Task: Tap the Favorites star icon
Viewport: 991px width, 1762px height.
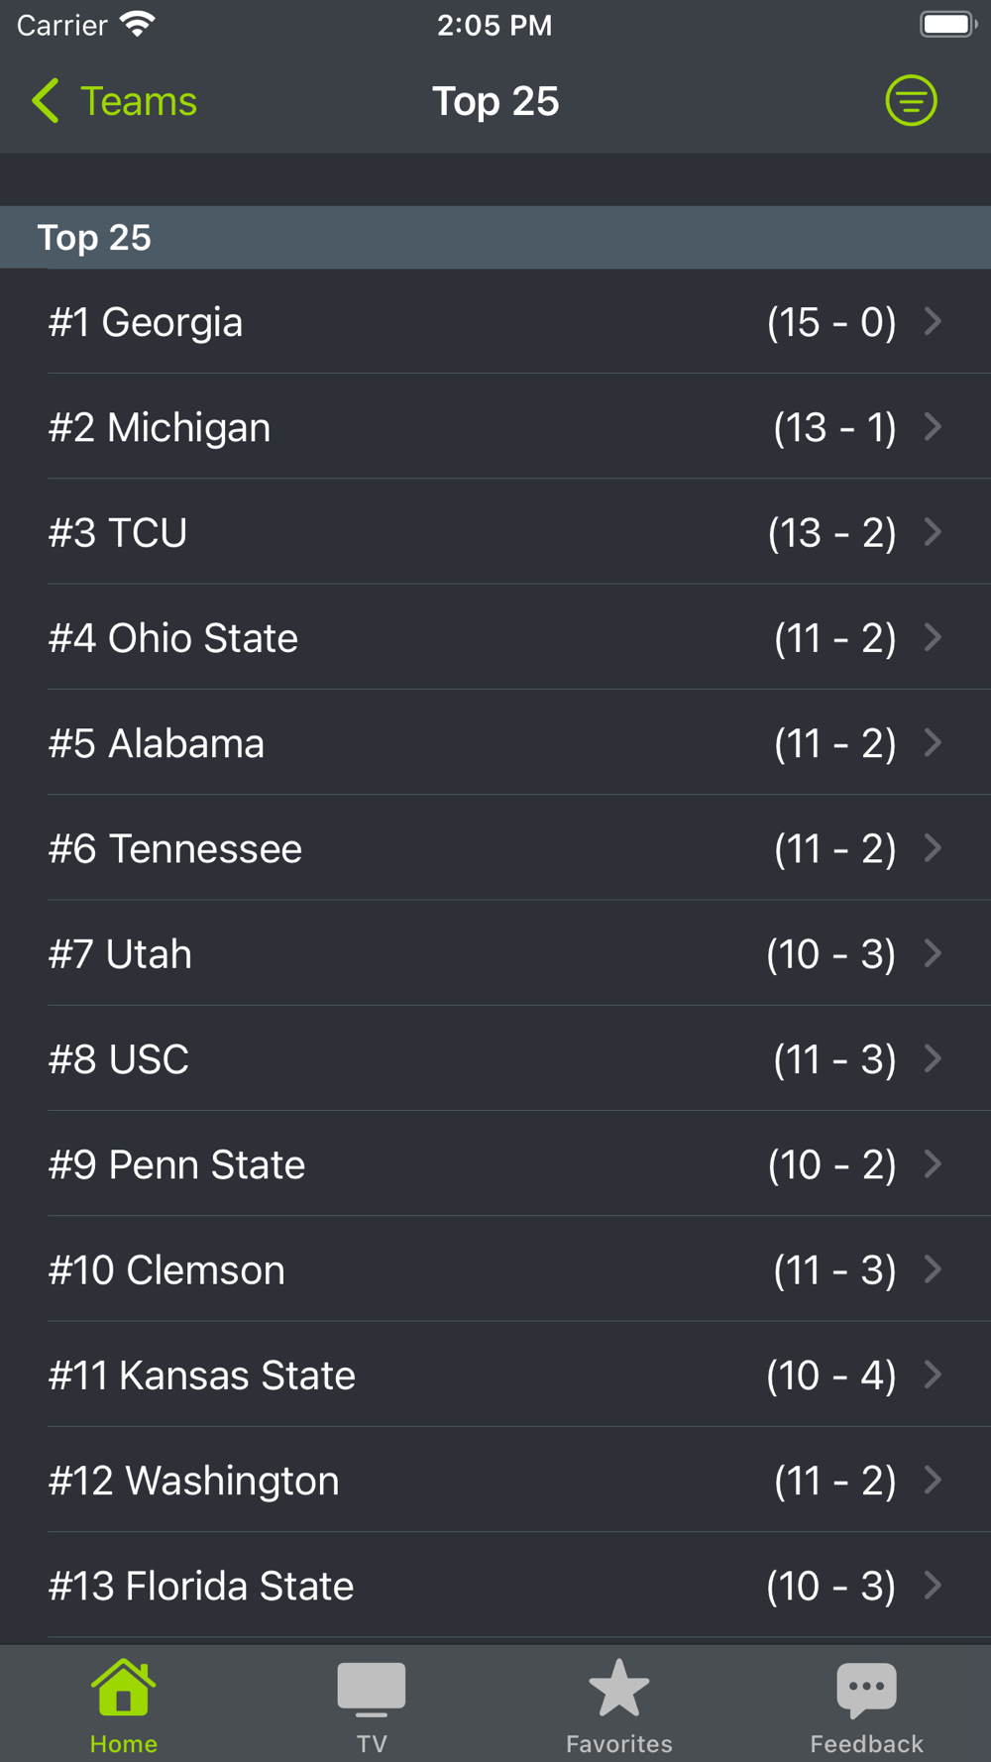Action: click(618, 1688)
